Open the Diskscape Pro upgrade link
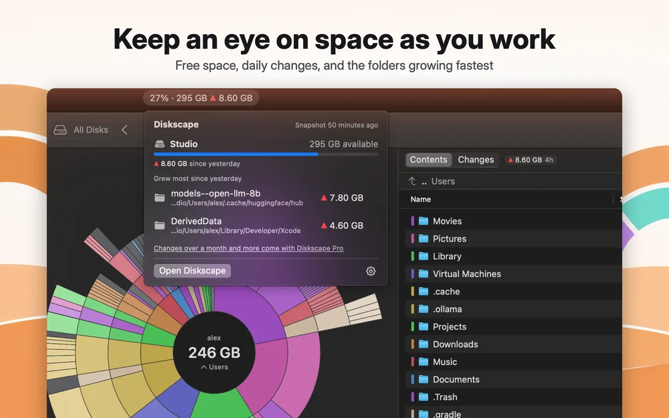669x418 pixels. pyautogui.click(x=248, y=248)
